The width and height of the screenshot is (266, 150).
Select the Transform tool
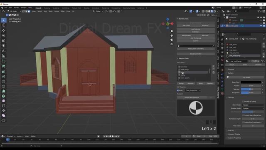tap(4, 45)
